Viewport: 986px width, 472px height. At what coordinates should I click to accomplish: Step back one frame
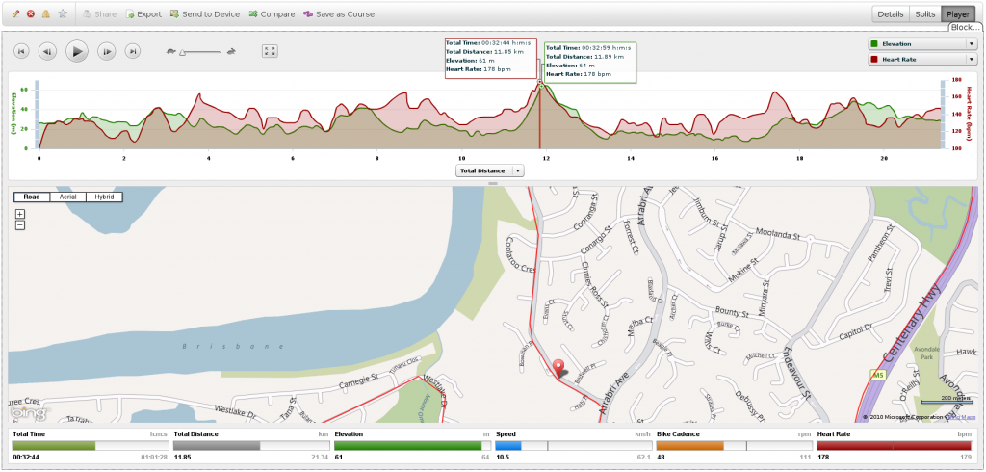47,52
